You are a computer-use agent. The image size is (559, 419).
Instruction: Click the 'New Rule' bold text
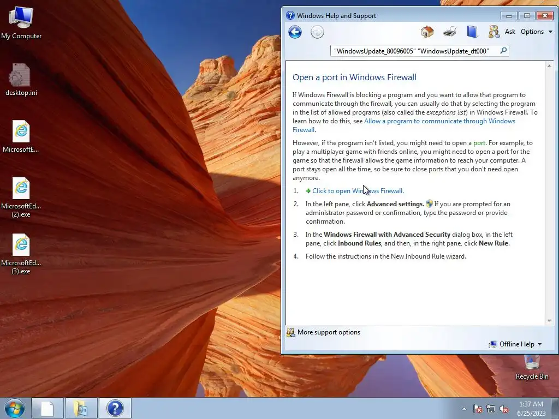pyautogui.click(x=494, y=243)
